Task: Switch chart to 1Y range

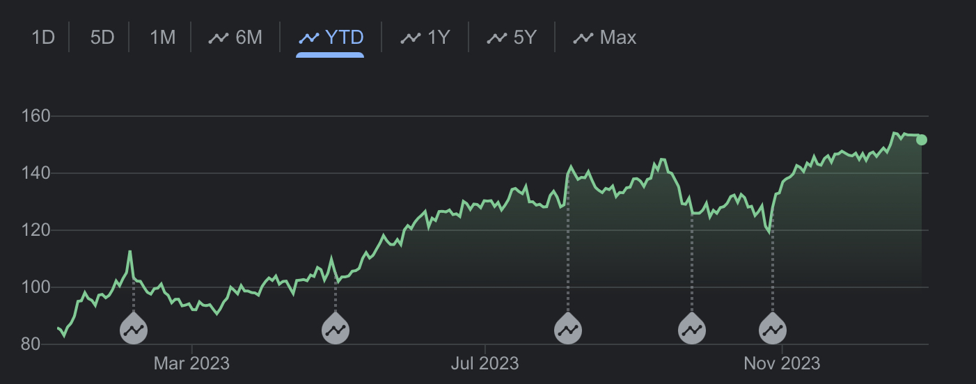Action: click(x=425, y=37)
